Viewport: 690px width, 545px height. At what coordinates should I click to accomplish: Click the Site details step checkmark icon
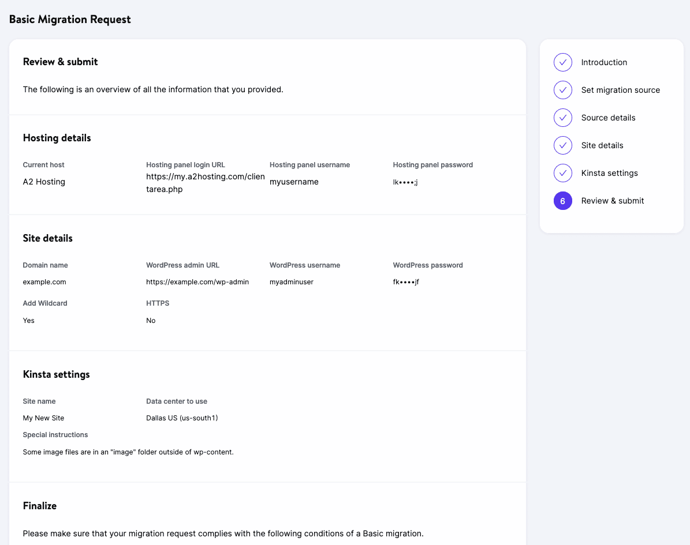pyautogui.click(x=562, y=145)
